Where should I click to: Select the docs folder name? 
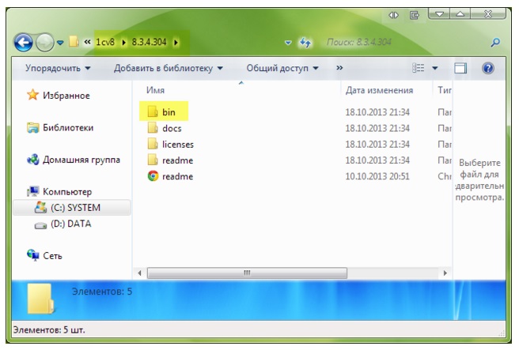[172, 128]
